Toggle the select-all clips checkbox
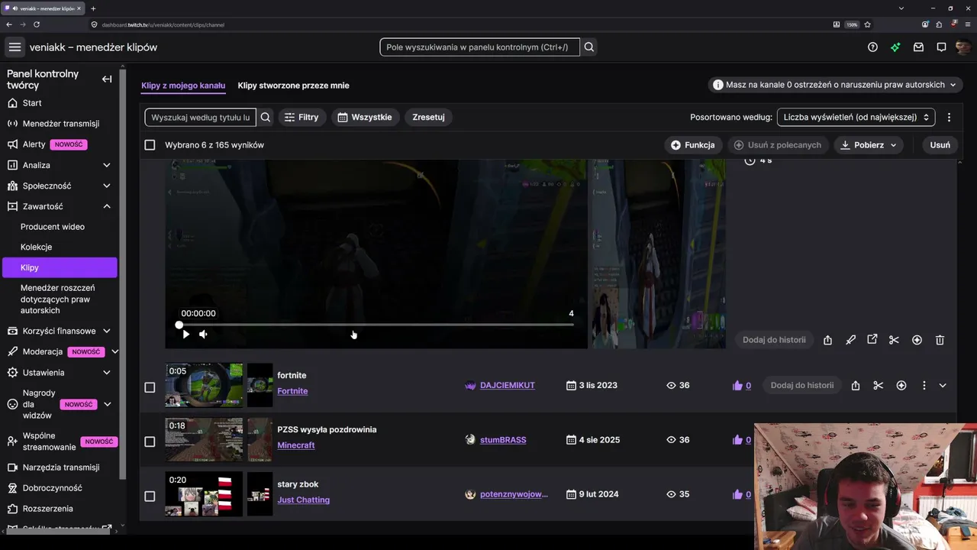 (150, 145)
